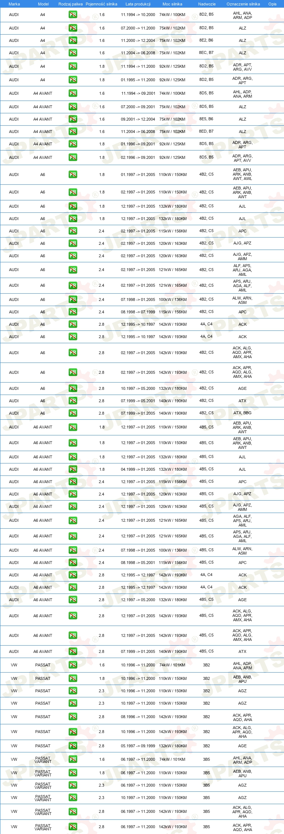The height and width of the screenshot is (834, 284).
Task: Click fuel icon in A4 8E2, B6 row
Action: pyautogui.click(x=73, y=40)
